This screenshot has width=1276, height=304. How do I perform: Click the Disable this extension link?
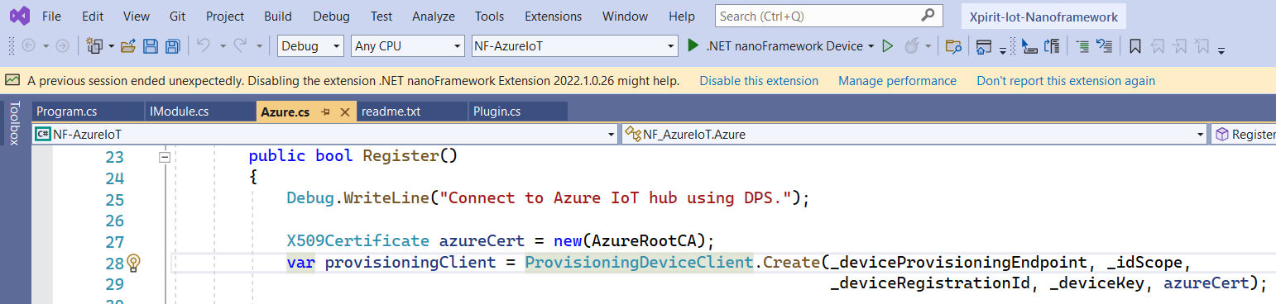759,81
